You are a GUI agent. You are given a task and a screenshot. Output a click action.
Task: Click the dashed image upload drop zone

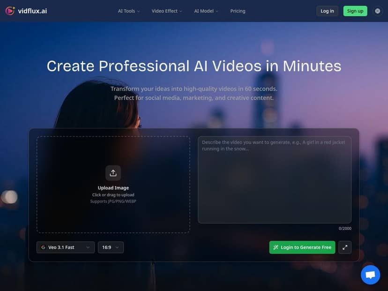[x=113, y=216]
